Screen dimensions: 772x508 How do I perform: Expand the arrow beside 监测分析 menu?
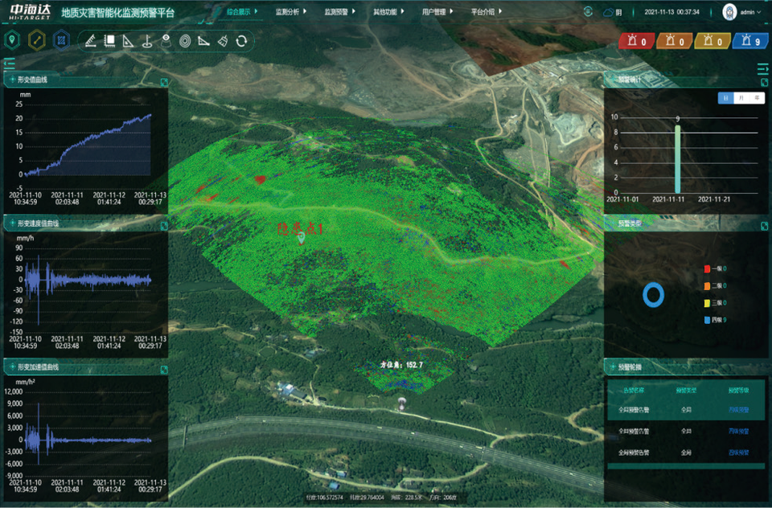click(305, 10)
